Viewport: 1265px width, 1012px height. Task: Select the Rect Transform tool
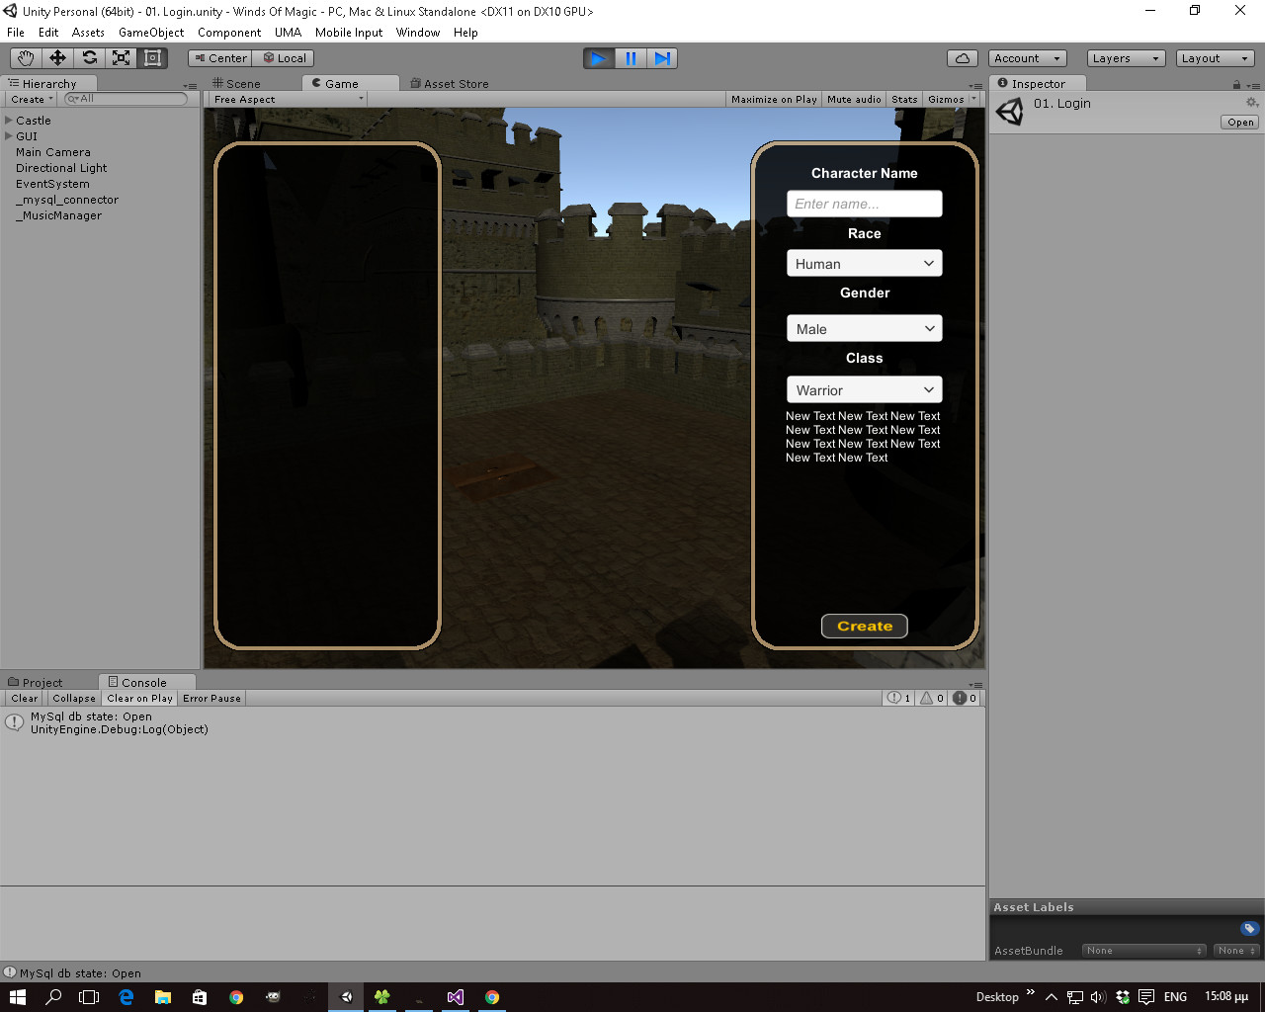(152, 58)
